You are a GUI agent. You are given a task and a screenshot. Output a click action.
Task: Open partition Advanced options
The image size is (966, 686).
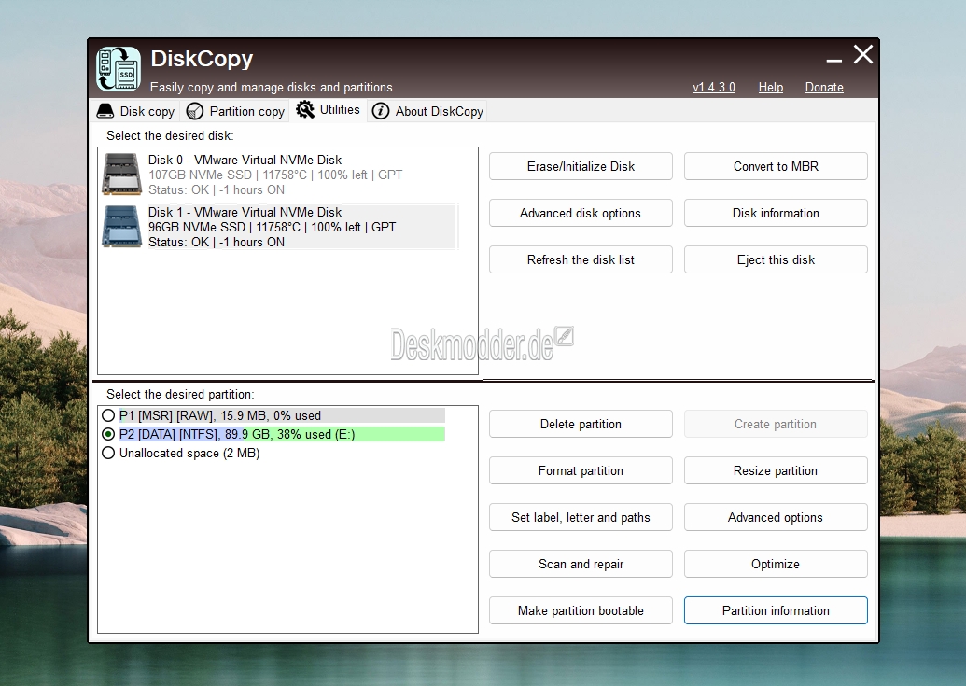(x=776, y=518)
